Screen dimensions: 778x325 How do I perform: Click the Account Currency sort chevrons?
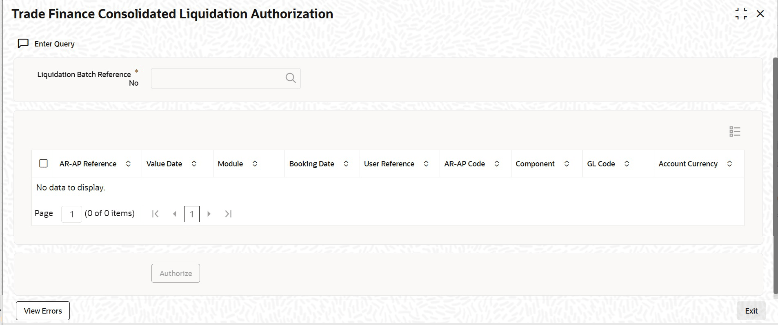tap(730, 164)
